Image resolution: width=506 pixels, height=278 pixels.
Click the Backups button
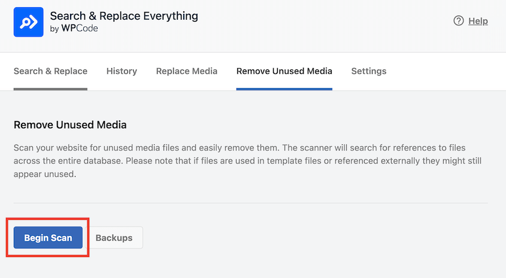pyautogui.click(x=114, y=238)
